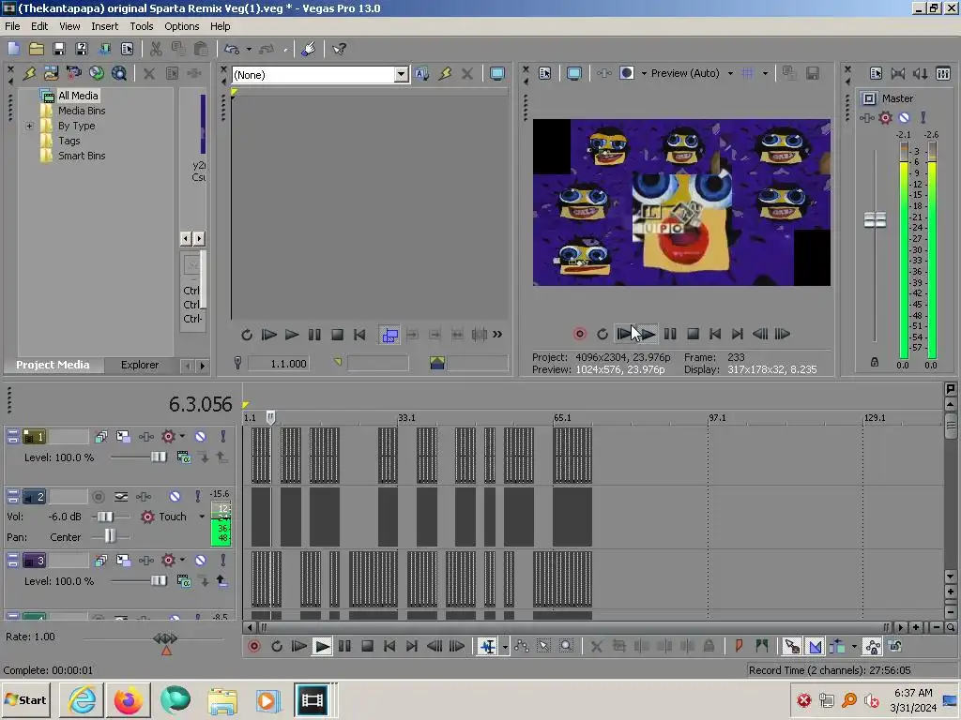This screenshot has width=961, height=720.
Task: Mute video track 3
Action: (x=201, y=561)
